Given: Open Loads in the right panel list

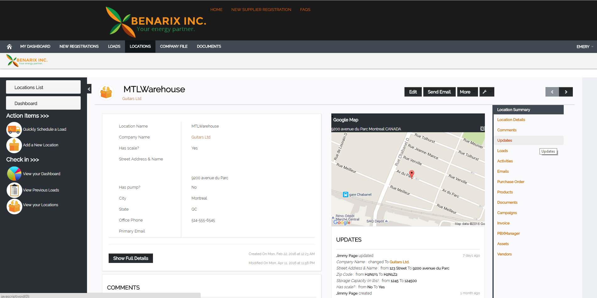Looking at the screenshot, I should [502, 151].
